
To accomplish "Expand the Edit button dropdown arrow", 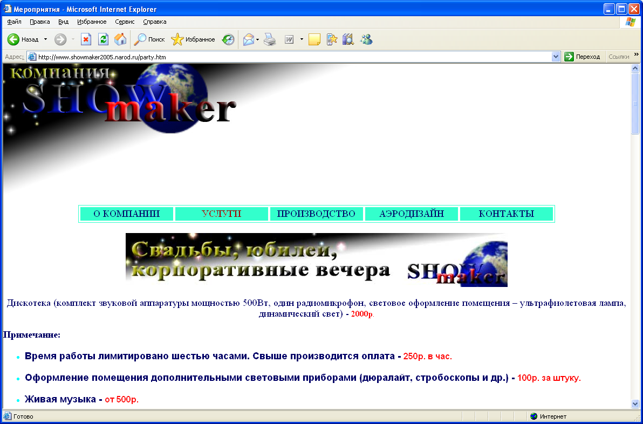I will (302, 39).
